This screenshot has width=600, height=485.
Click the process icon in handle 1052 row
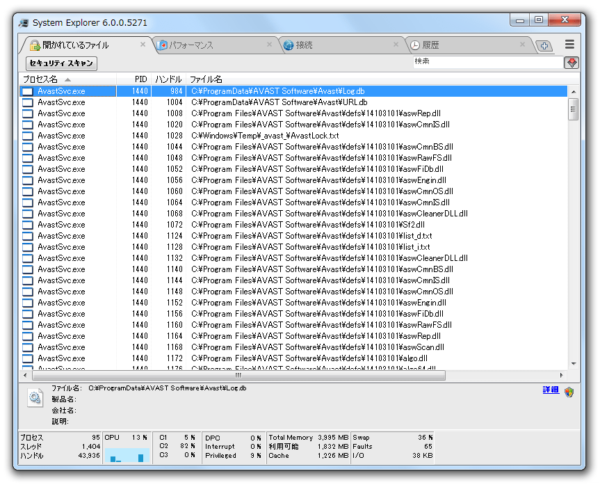point(28,169)
